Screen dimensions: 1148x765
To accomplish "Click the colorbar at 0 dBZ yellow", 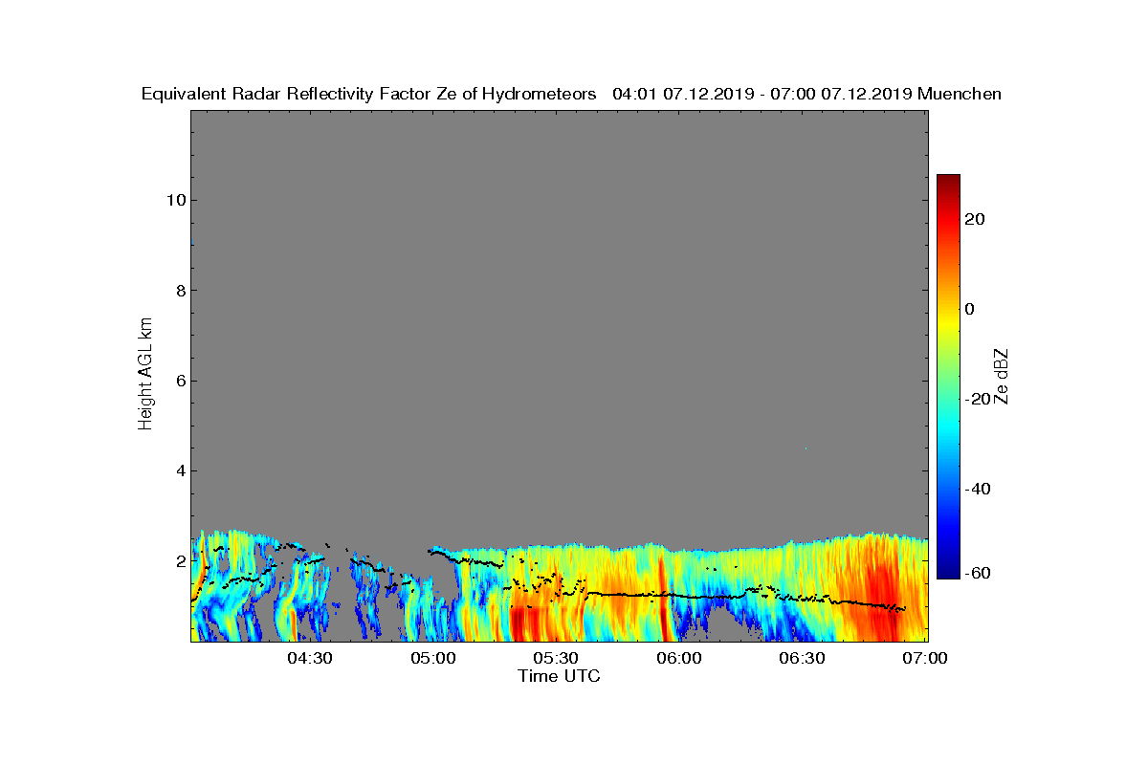I will (948, 309).
